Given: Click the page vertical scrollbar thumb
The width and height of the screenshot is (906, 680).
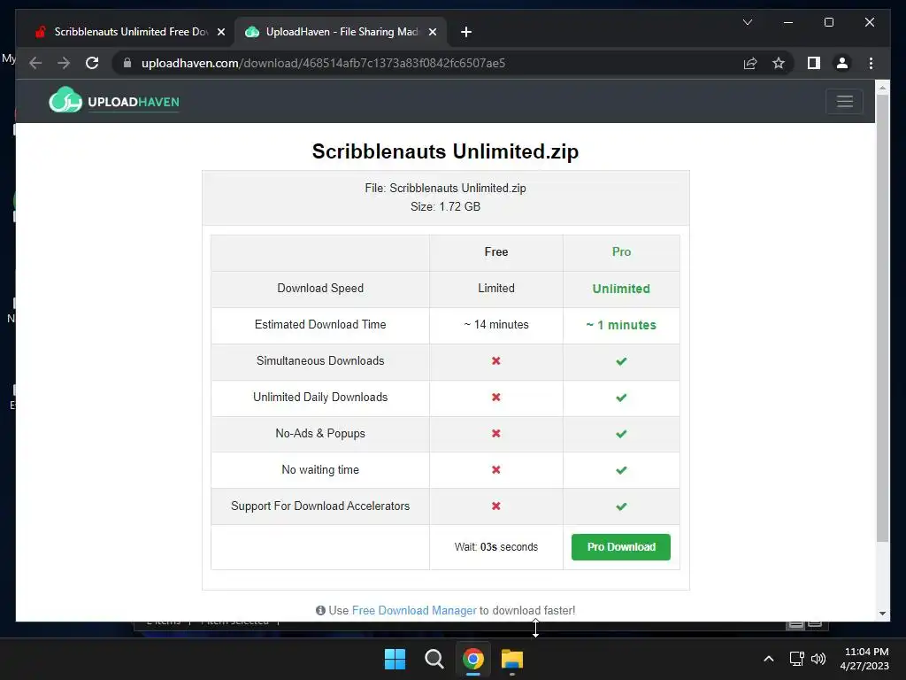Looking at the screenshot, I should tap(882, 318).
